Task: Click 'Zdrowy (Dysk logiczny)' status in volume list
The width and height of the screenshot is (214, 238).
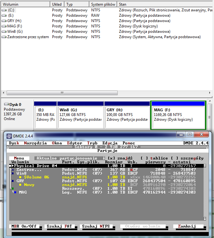Action: click(138, 26)
